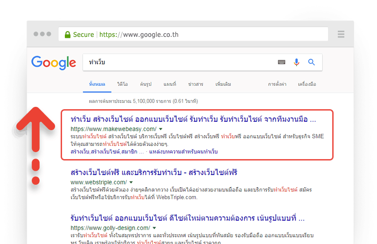Expand dropdown arrow beside www.webstriple.com URL
The image size is (377, 244).
(131, 182)
